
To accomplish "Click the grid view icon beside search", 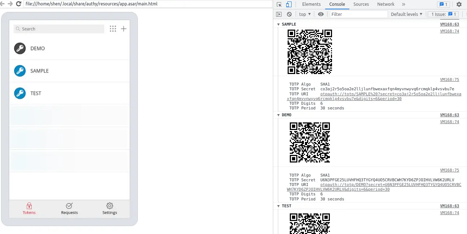I will pyautogui.click(x=113, y=29).
